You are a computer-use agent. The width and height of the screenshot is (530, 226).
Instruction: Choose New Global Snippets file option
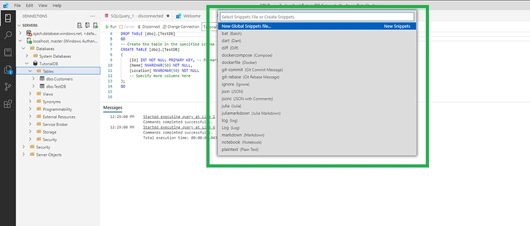317,26
